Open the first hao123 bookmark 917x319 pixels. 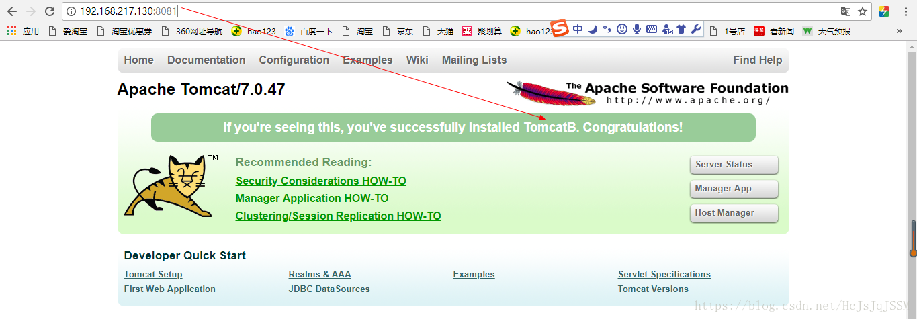coord(254,31)
